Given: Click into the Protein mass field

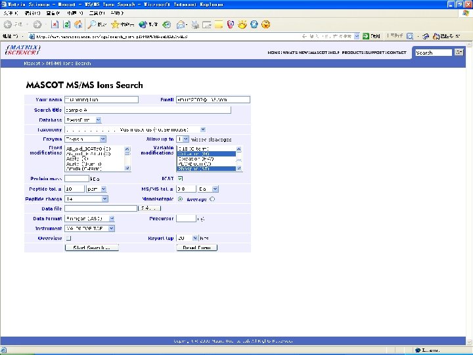Looking at the screenshot, I should pos(77,179).
